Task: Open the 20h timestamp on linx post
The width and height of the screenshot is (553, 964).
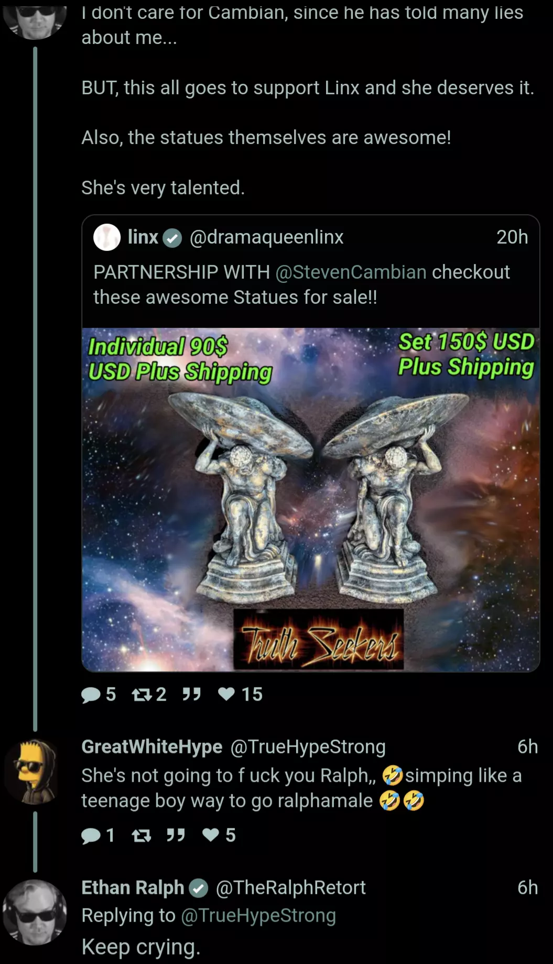Action: pos(512,237)
